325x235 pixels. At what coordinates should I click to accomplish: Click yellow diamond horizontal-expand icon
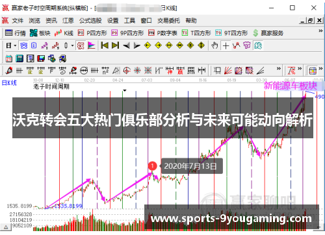(x=169, y=45)
